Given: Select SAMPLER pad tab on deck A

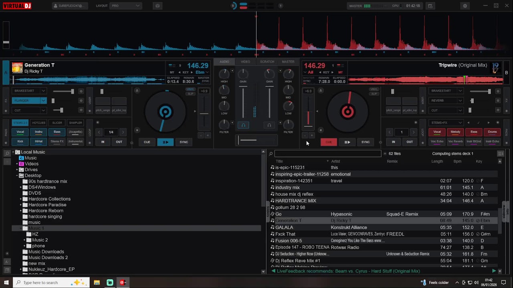Looking at the screenshot, I should pyautogui.click(x=75, y=123).
